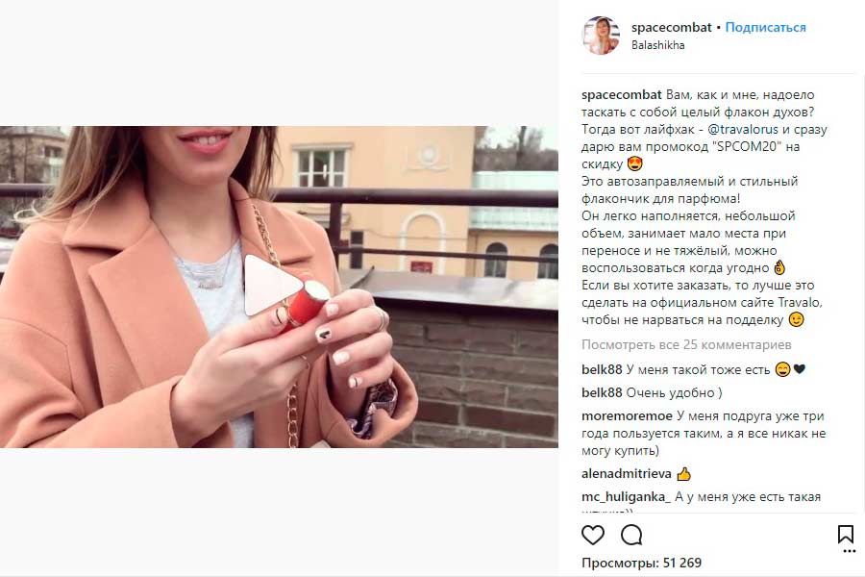Open the @travalorus mention in caption
Screen dimensions: 865x577
pos(743,129)
